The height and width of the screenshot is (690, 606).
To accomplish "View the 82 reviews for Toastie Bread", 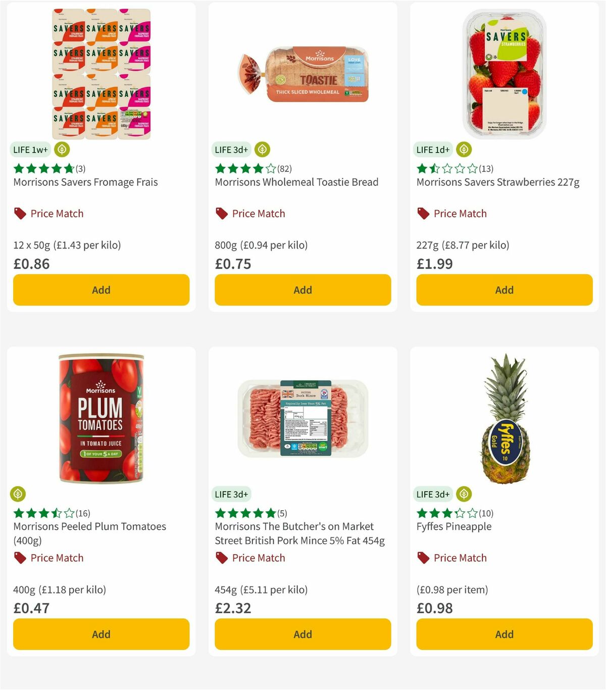I will 284,169.
